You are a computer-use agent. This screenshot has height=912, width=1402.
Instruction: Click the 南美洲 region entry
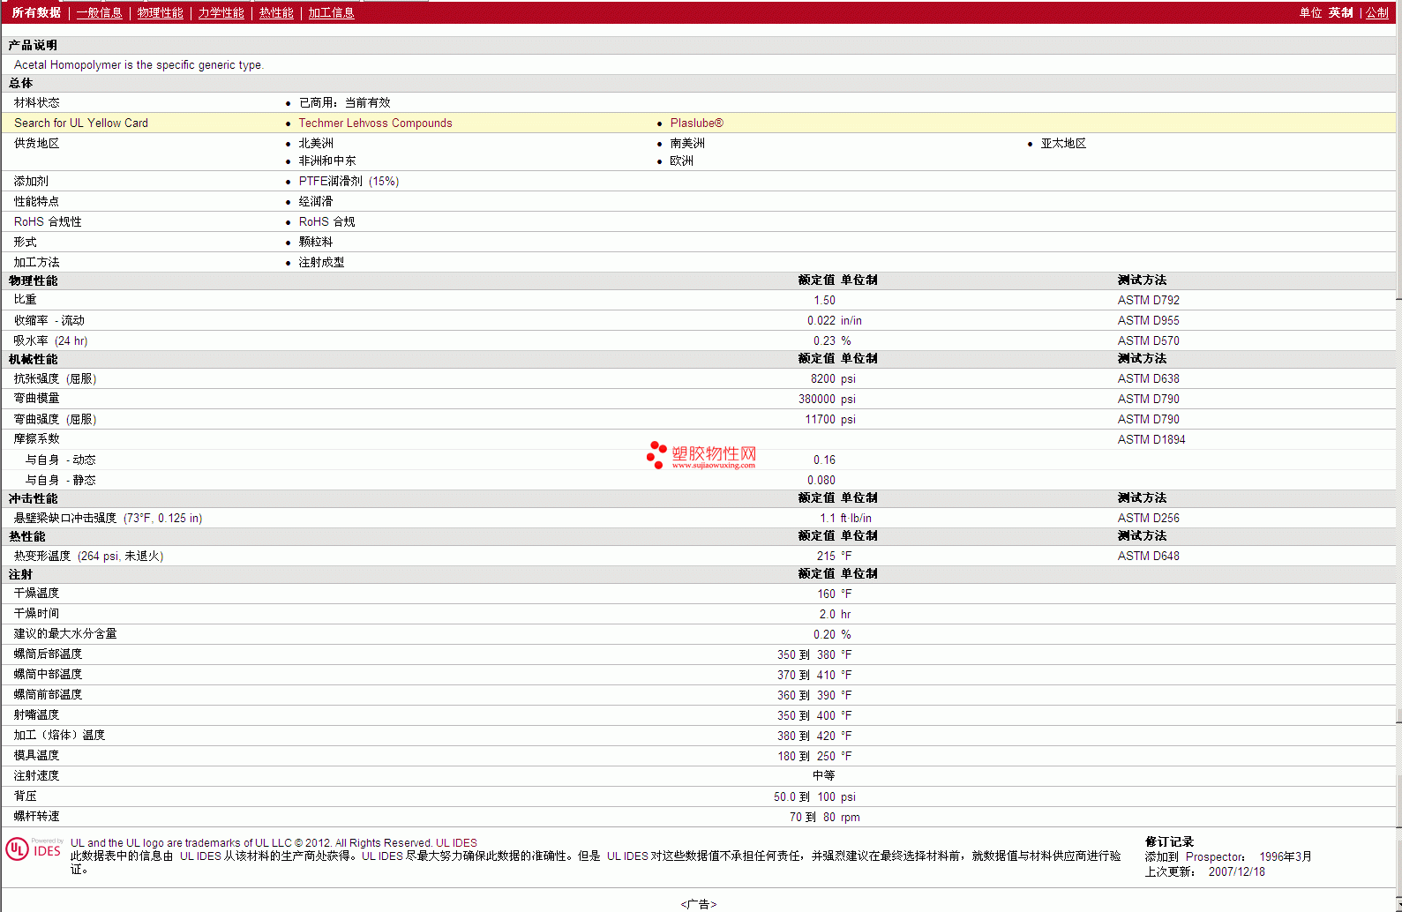(x=687, y=144)
